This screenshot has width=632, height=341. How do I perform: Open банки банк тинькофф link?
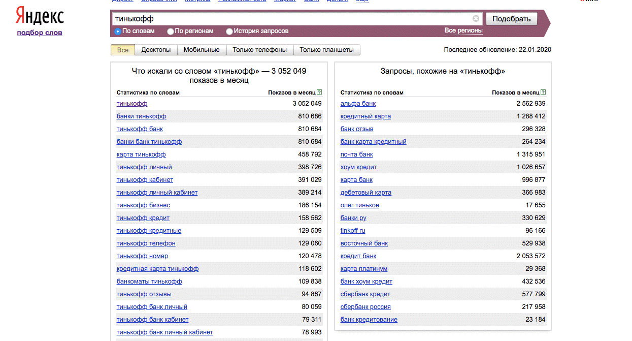(x=149, y=142)
